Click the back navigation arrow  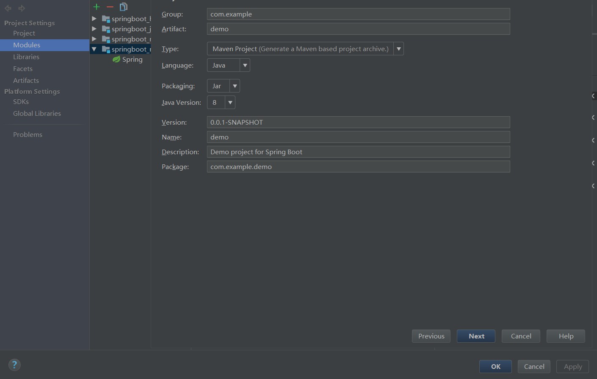(8, 8)
